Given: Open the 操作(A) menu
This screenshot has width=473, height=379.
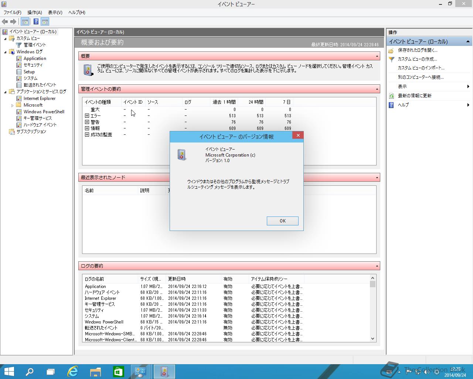Looking at the screenshot, I should (x=35, y=13).
